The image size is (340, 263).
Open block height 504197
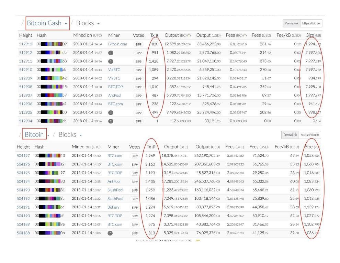(x=23, y=156)
